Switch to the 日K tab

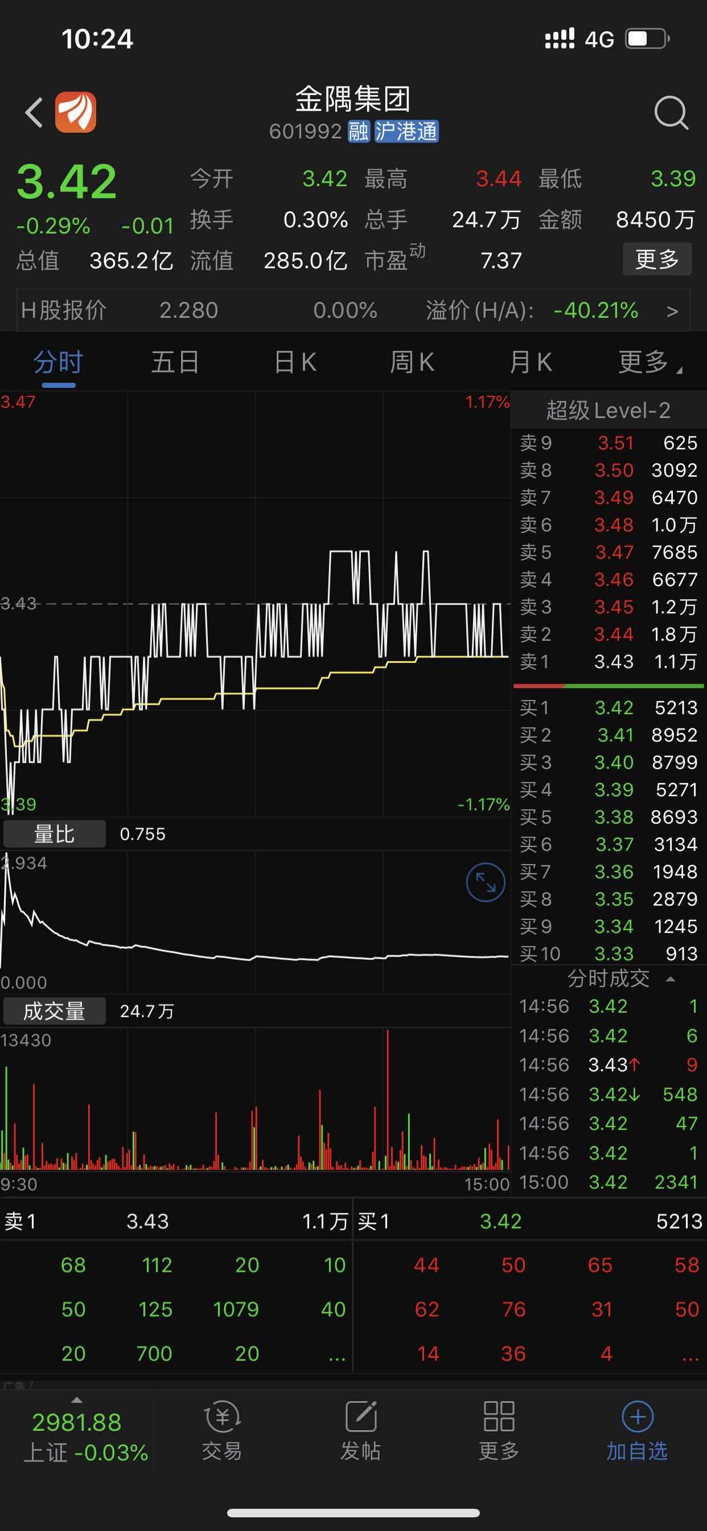[x=295, y=362]
